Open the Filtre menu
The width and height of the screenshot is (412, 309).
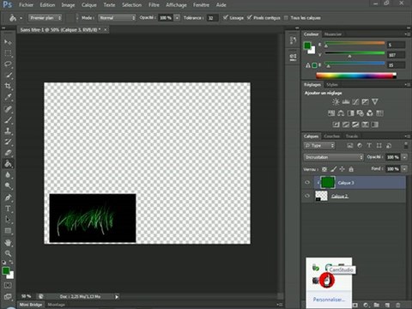tap(154, 5)
